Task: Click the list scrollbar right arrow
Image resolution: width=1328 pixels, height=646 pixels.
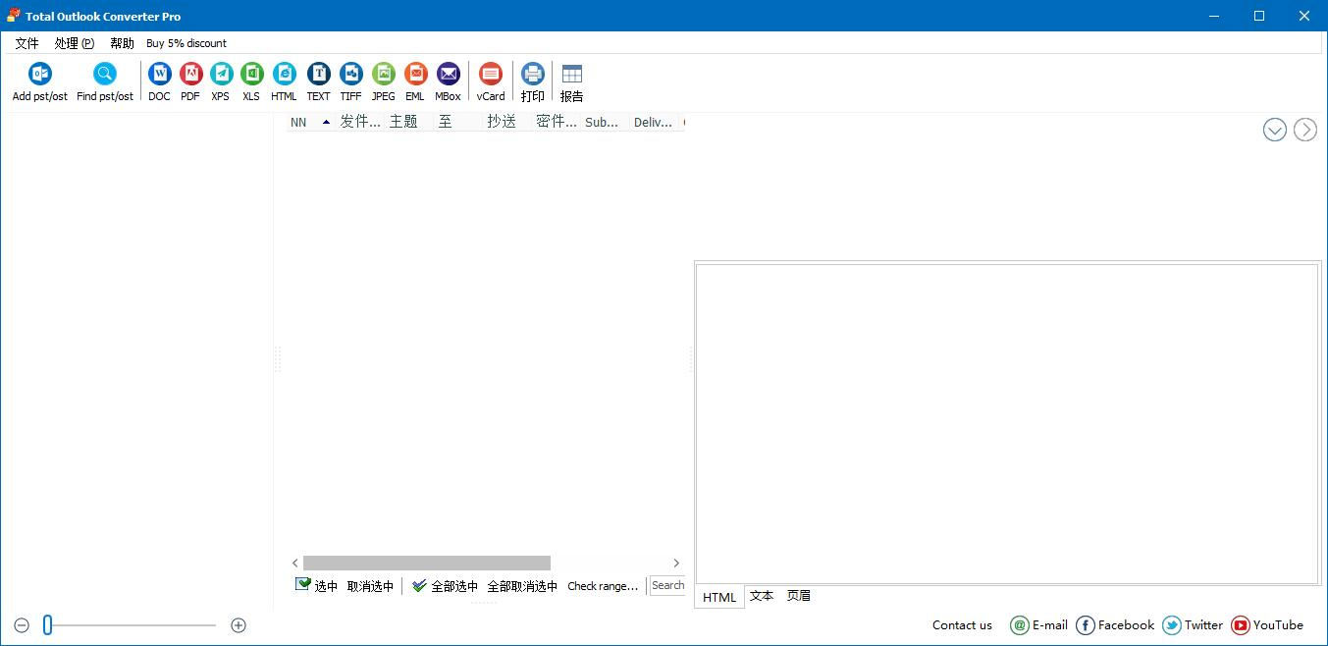Action: tap(676, 564)
